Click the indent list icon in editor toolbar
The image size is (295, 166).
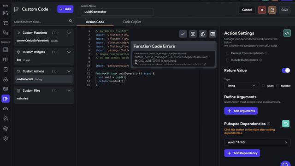212,34
